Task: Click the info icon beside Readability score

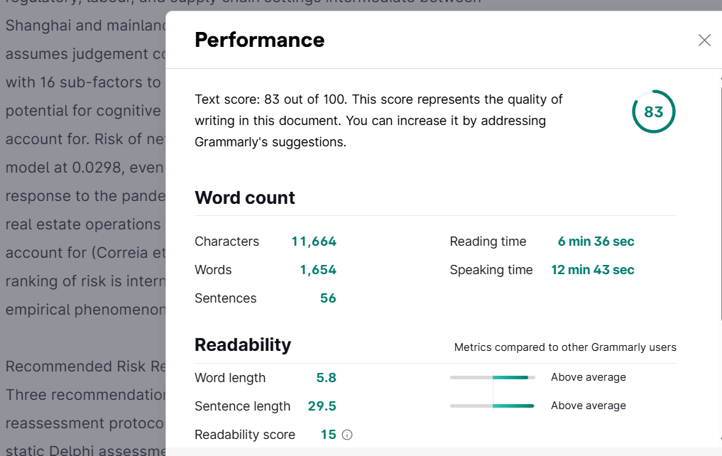Action: (x=347, y=435)
